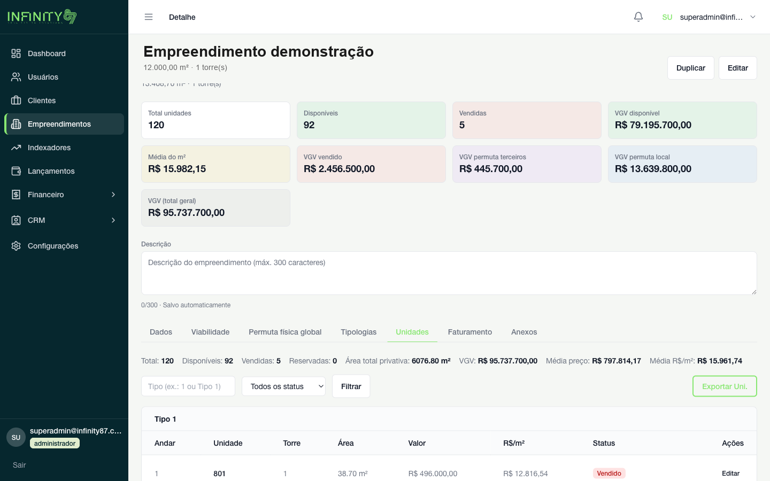Click the Detalhe breadcrumb text
The image size is (770, 481).
click(182, 17)
